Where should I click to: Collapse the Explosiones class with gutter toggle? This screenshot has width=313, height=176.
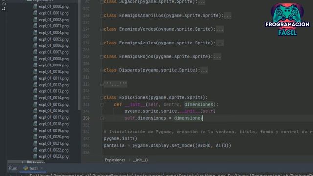tap(102, 98)
